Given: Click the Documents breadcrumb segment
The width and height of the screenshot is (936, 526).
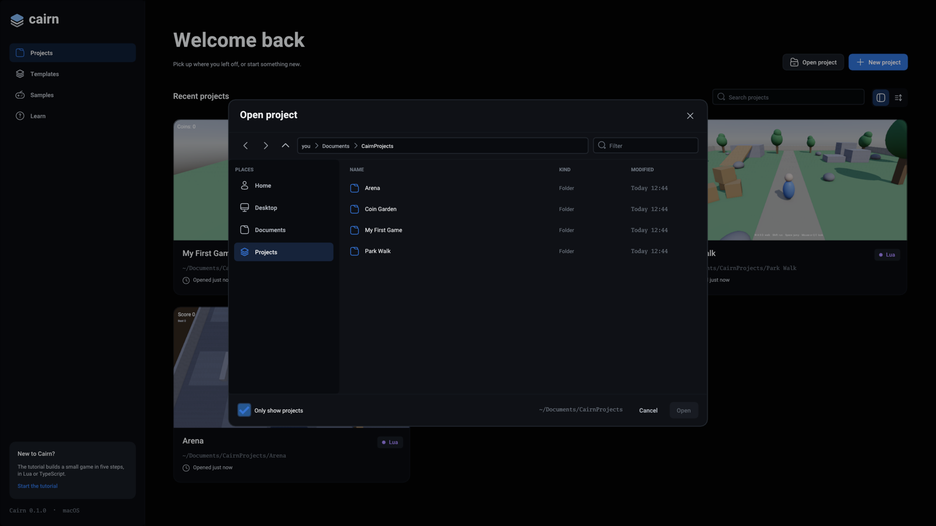Looking at the screenshot, I should (x=336, y=146).
